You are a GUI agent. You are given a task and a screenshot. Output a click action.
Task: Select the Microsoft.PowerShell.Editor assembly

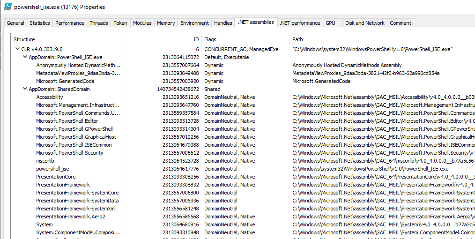pyautogui.click(x=67, y=121)
